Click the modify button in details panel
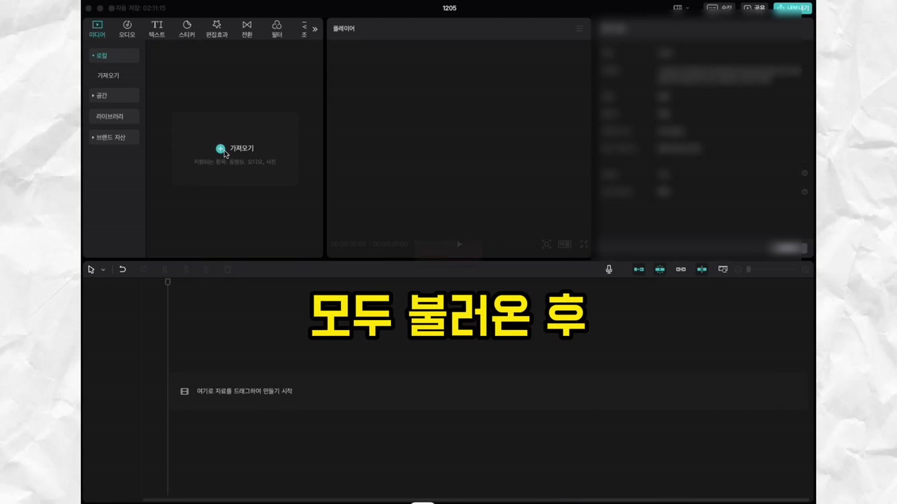This screenshot has width=897, height=504. pyautogui.click(x=790, y=248)
